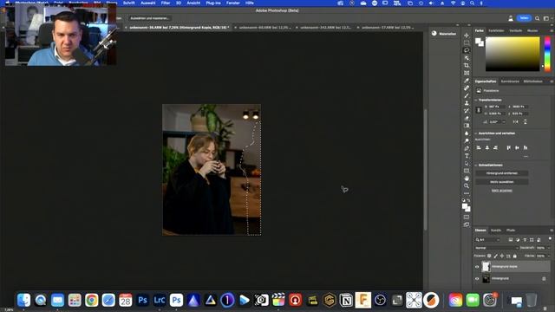Select the Lasso tool
555x312 pixels.
pos(467,50)
